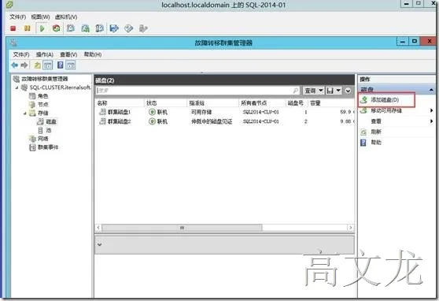Sort by the 磁盘号 column header
The image size is (439, 301).
click(x=295, y=103)
